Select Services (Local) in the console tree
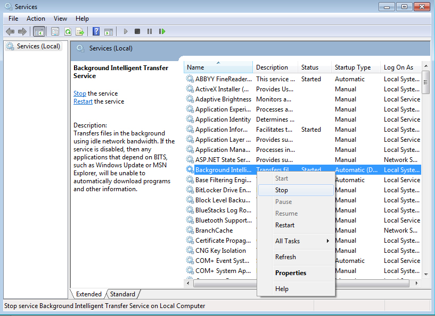This screenshot has width=435, height=316. click(x=34, y=46)
